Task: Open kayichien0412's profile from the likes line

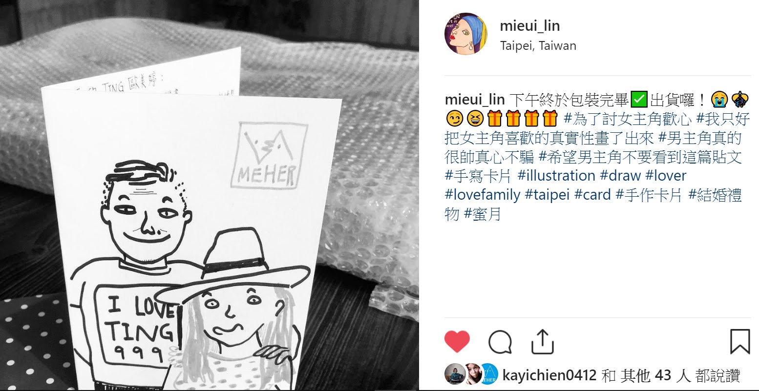Action: tap(549, 375)
